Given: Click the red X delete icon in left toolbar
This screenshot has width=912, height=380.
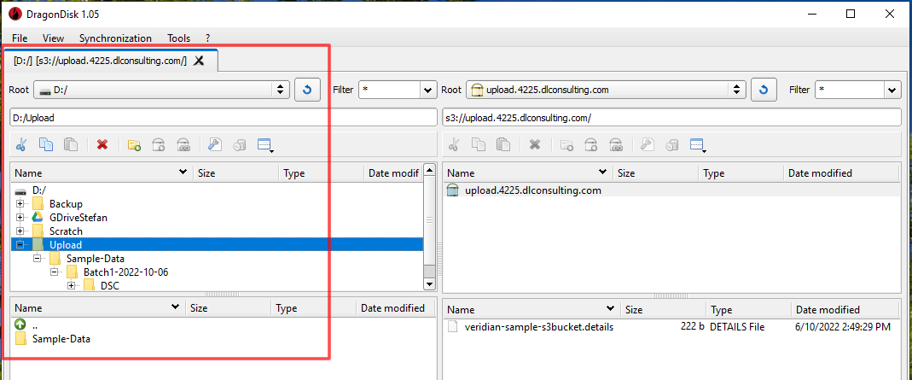Looking at the screenshot, I should click(x=103, y=144).
